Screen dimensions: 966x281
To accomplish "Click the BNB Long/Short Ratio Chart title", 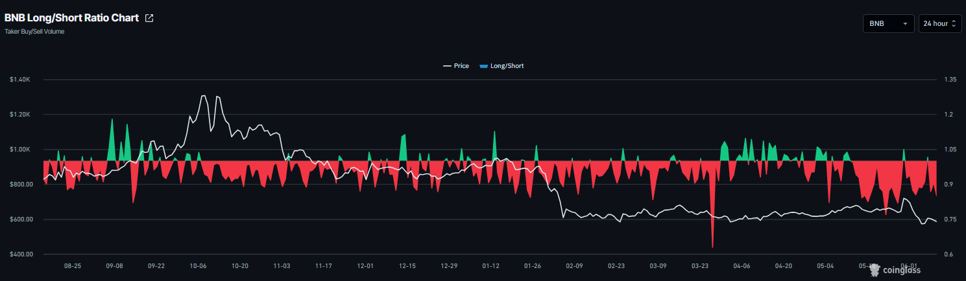I will pyautogui.click(x=71, y=18).
